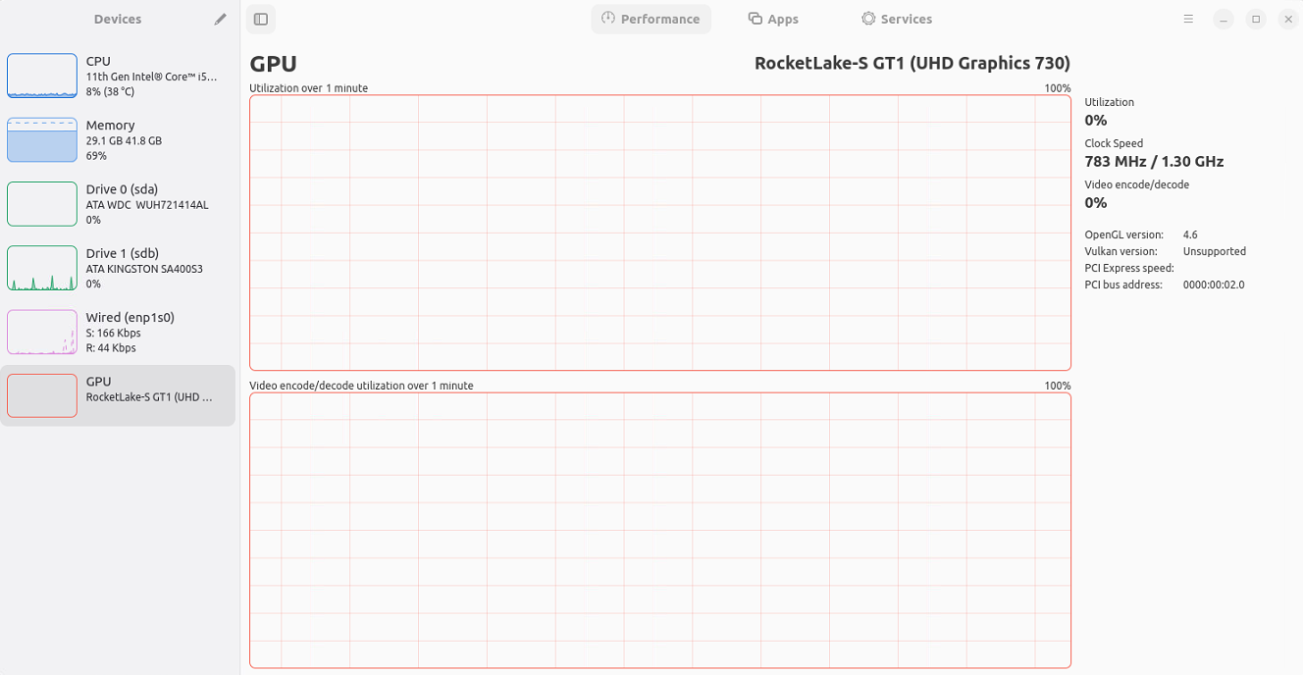Viewport: 1303px width, 675px height.
Task: Click the Memory usage graph thumbnail
Action: [x=42, y=140]
